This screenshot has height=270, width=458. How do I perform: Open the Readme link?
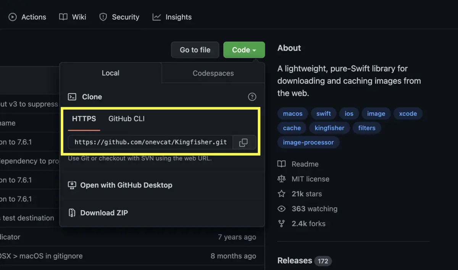[298, 164]
